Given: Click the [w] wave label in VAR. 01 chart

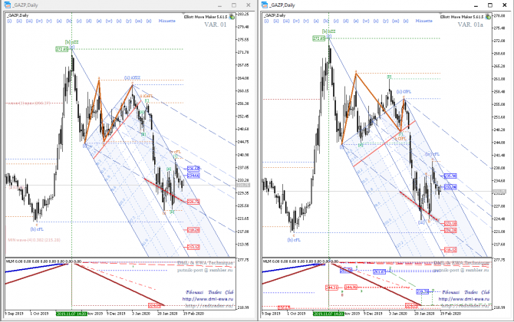Looking at the screenshot, I should (x=109, y=21).
